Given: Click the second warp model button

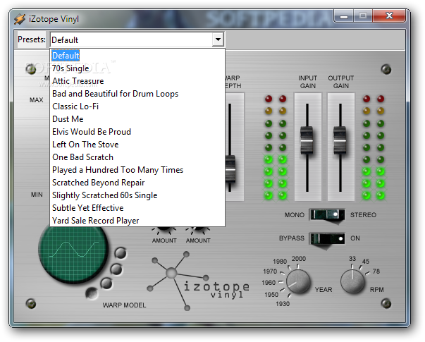Looking at the screenshot, I should 116,269.
